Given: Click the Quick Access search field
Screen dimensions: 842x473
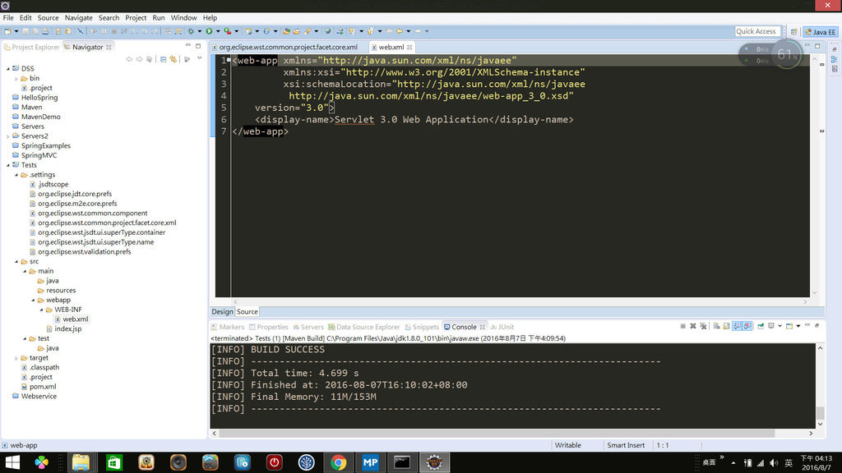Looking at the screenshot, I should point(756,32).
